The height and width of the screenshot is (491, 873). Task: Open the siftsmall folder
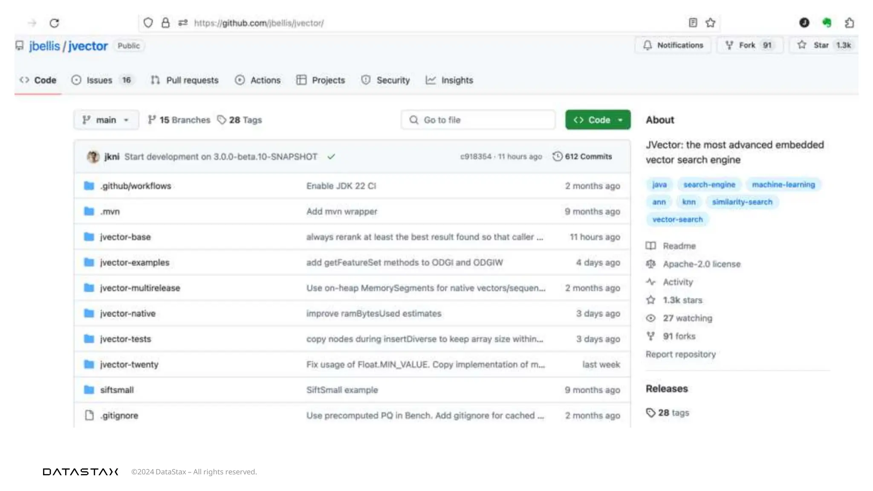[x=117, y=390]
